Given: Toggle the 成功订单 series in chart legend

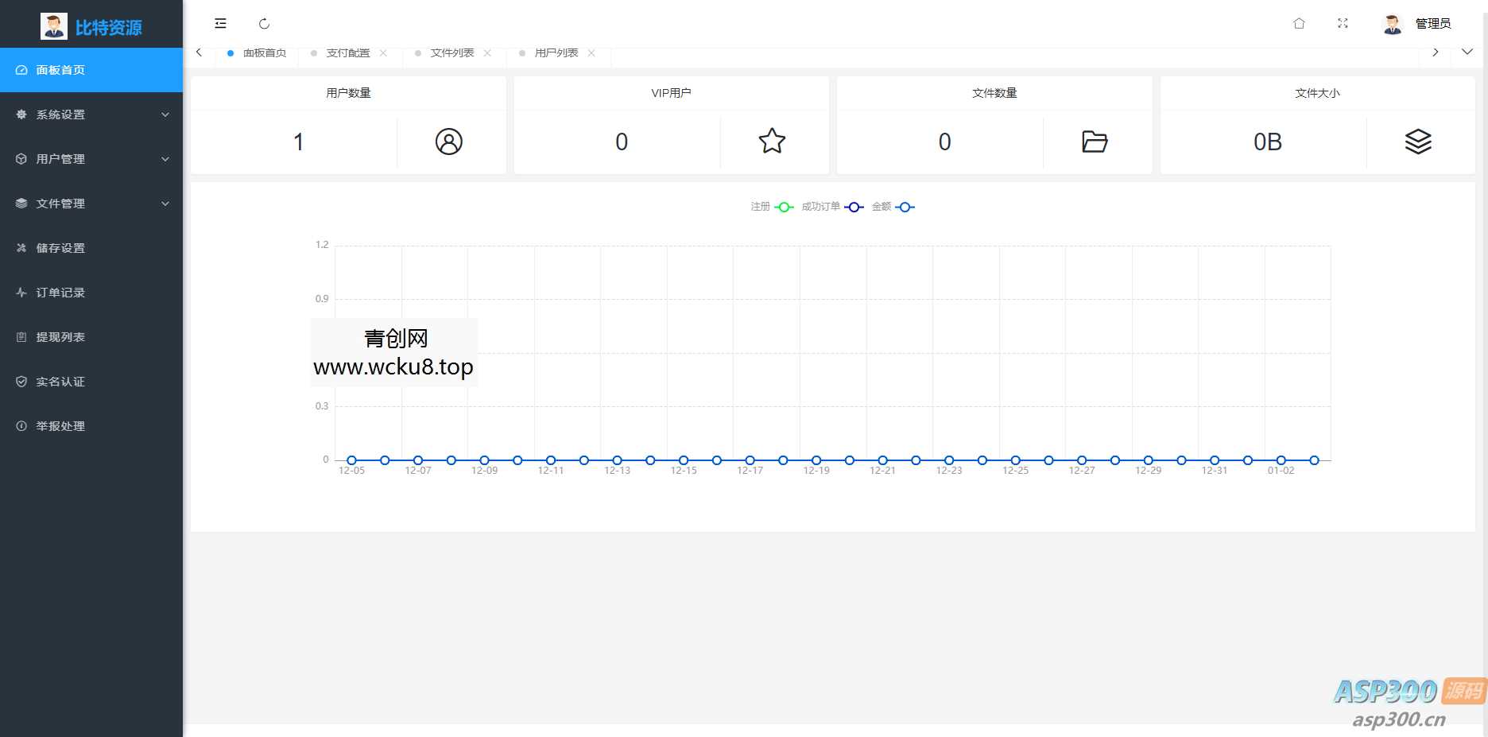Looking at the screenshot, I should click(831, 207).
